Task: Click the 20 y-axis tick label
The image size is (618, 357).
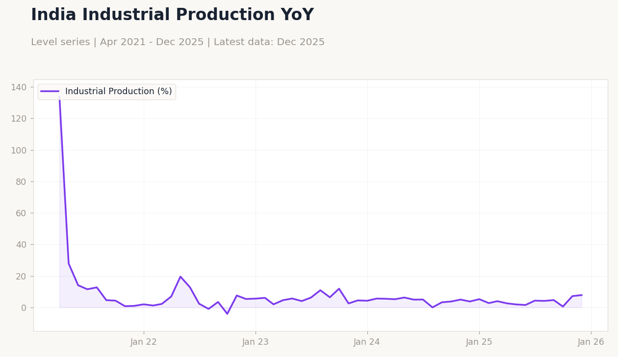Action: [x=21, y=277]
